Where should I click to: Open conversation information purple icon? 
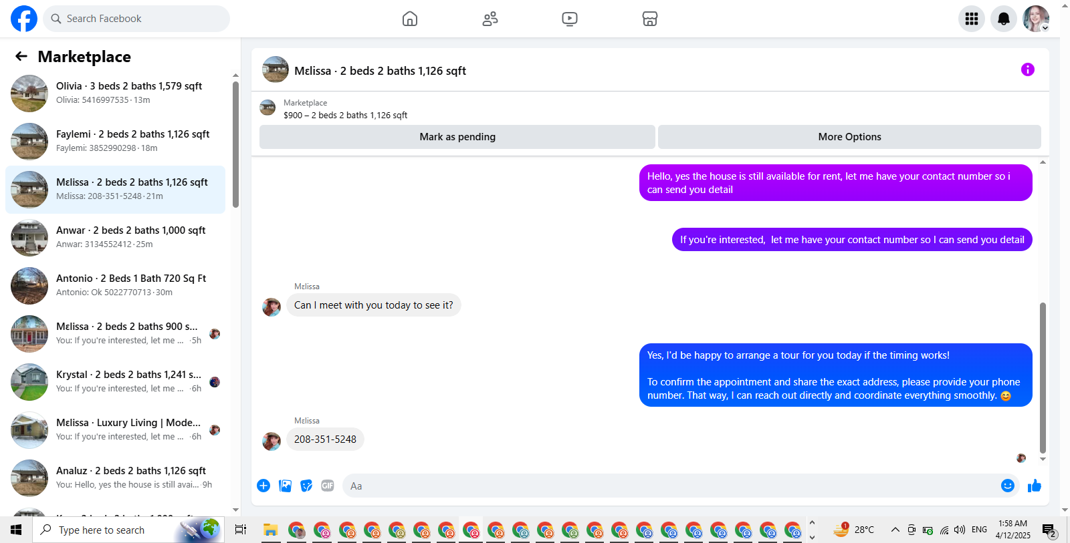click(1028, 69)
